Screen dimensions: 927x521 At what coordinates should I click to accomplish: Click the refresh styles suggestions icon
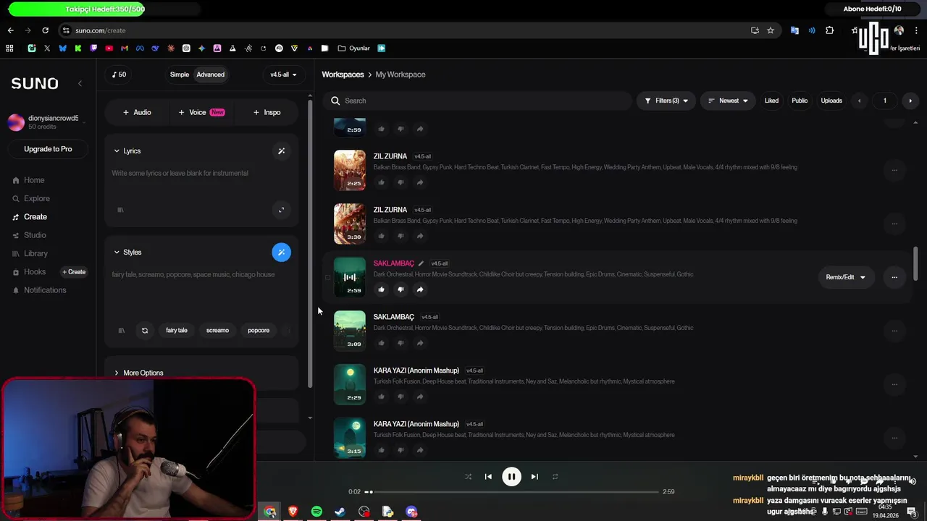point(145,331)
